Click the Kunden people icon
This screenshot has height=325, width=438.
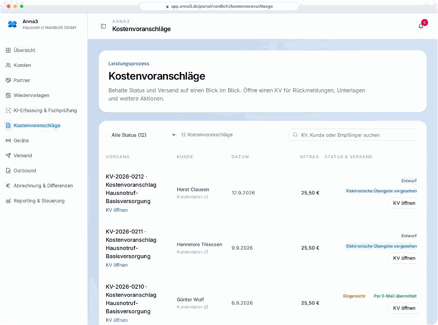[x=8, y=65]
